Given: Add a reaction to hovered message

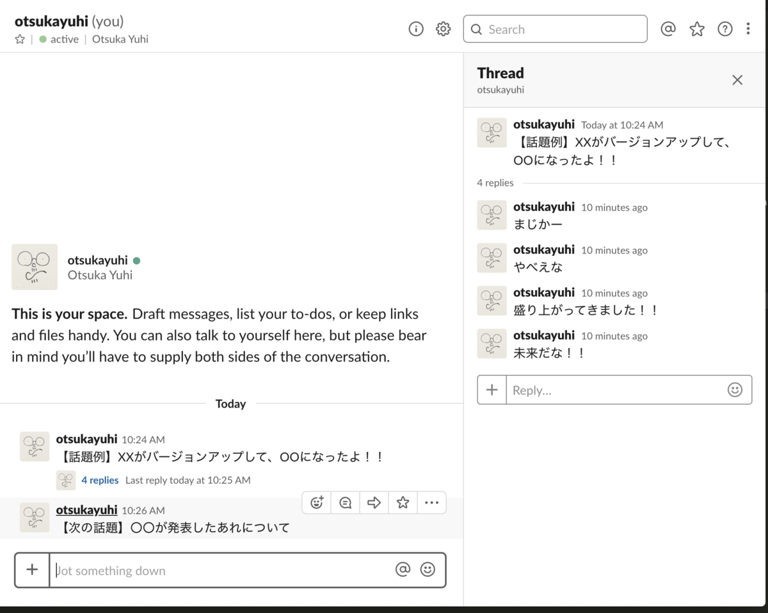Looking at the screenshot, I should click(x=317, y=502).
